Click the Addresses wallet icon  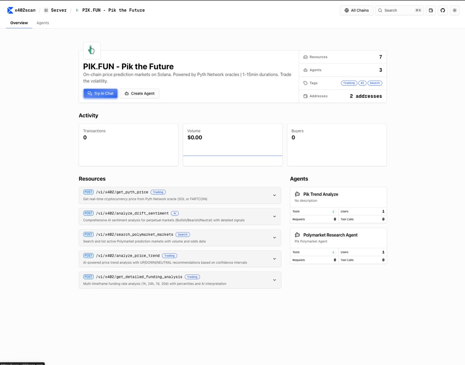(x=305, y=96)
